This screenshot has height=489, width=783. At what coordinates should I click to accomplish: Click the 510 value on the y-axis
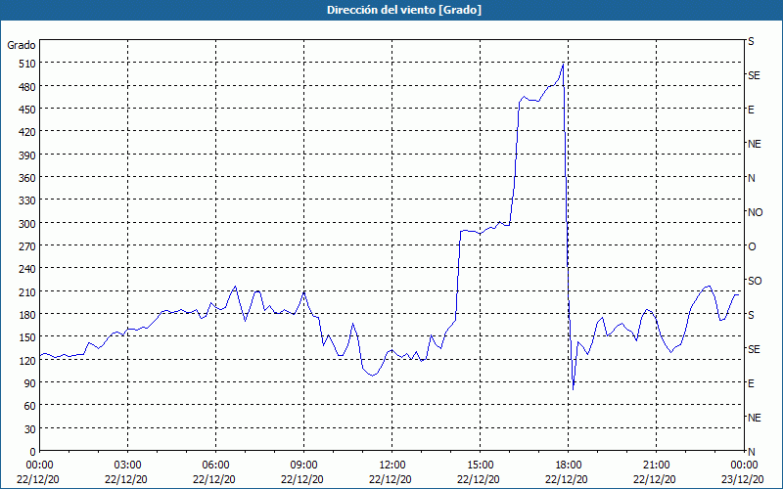click(27, 64)
